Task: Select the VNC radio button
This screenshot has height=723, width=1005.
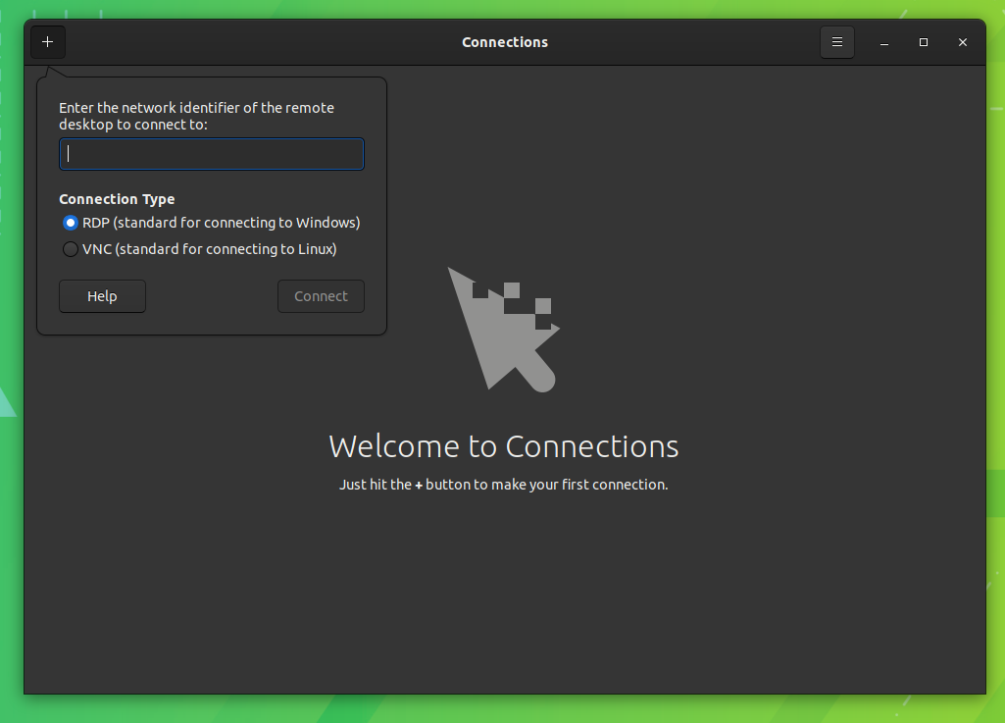Action: coord(71,249)
